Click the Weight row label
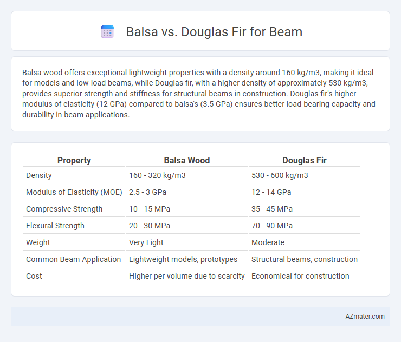Image resolution: width=401 pixels, height=342 pixels. pyautogui.click(x=38, y=242)
